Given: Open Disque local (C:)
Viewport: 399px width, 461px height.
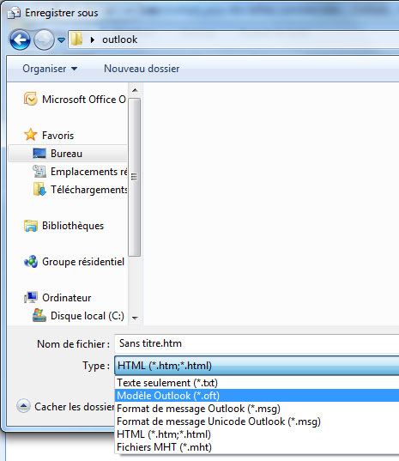Looking at the screenshot, I should 88,316.
